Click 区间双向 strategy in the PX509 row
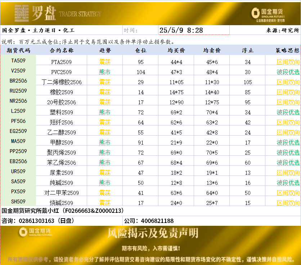This screenshot has height=265, width=301. [288, 193]
